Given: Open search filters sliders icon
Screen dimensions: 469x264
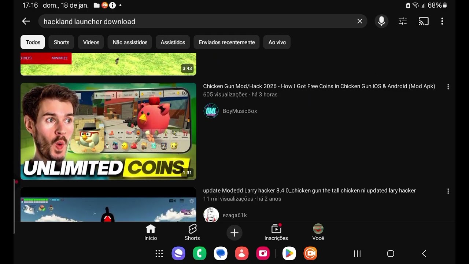Looking at the screenshot, I should click(403, 21).
